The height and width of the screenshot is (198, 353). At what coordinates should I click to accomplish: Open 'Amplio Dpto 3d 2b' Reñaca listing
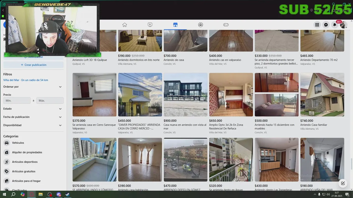point(226,127)
